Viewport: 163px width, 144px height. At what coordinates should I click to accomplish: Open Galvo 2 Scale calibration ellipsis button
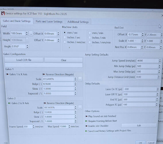tap(80, 107)
